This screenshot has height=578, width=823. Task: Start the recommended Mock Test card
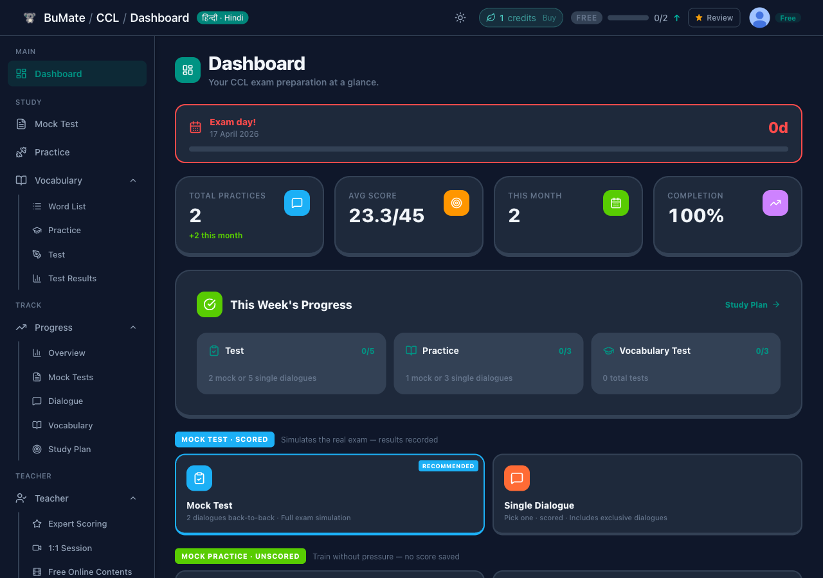click(330, 494)
